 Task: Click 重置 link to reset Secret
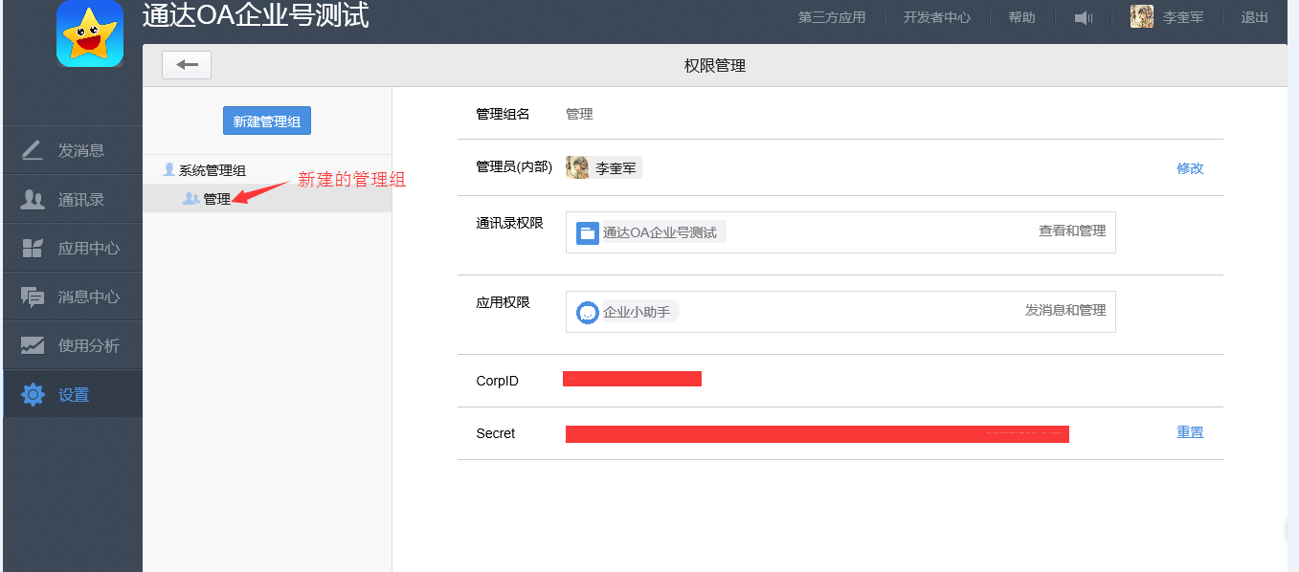point(1190,432)
